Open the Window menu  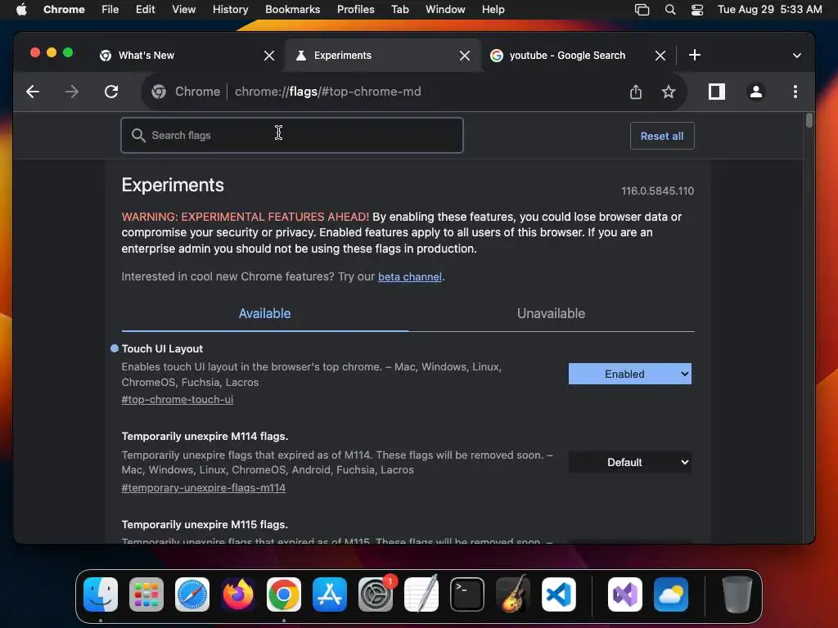tap(445, 10)
